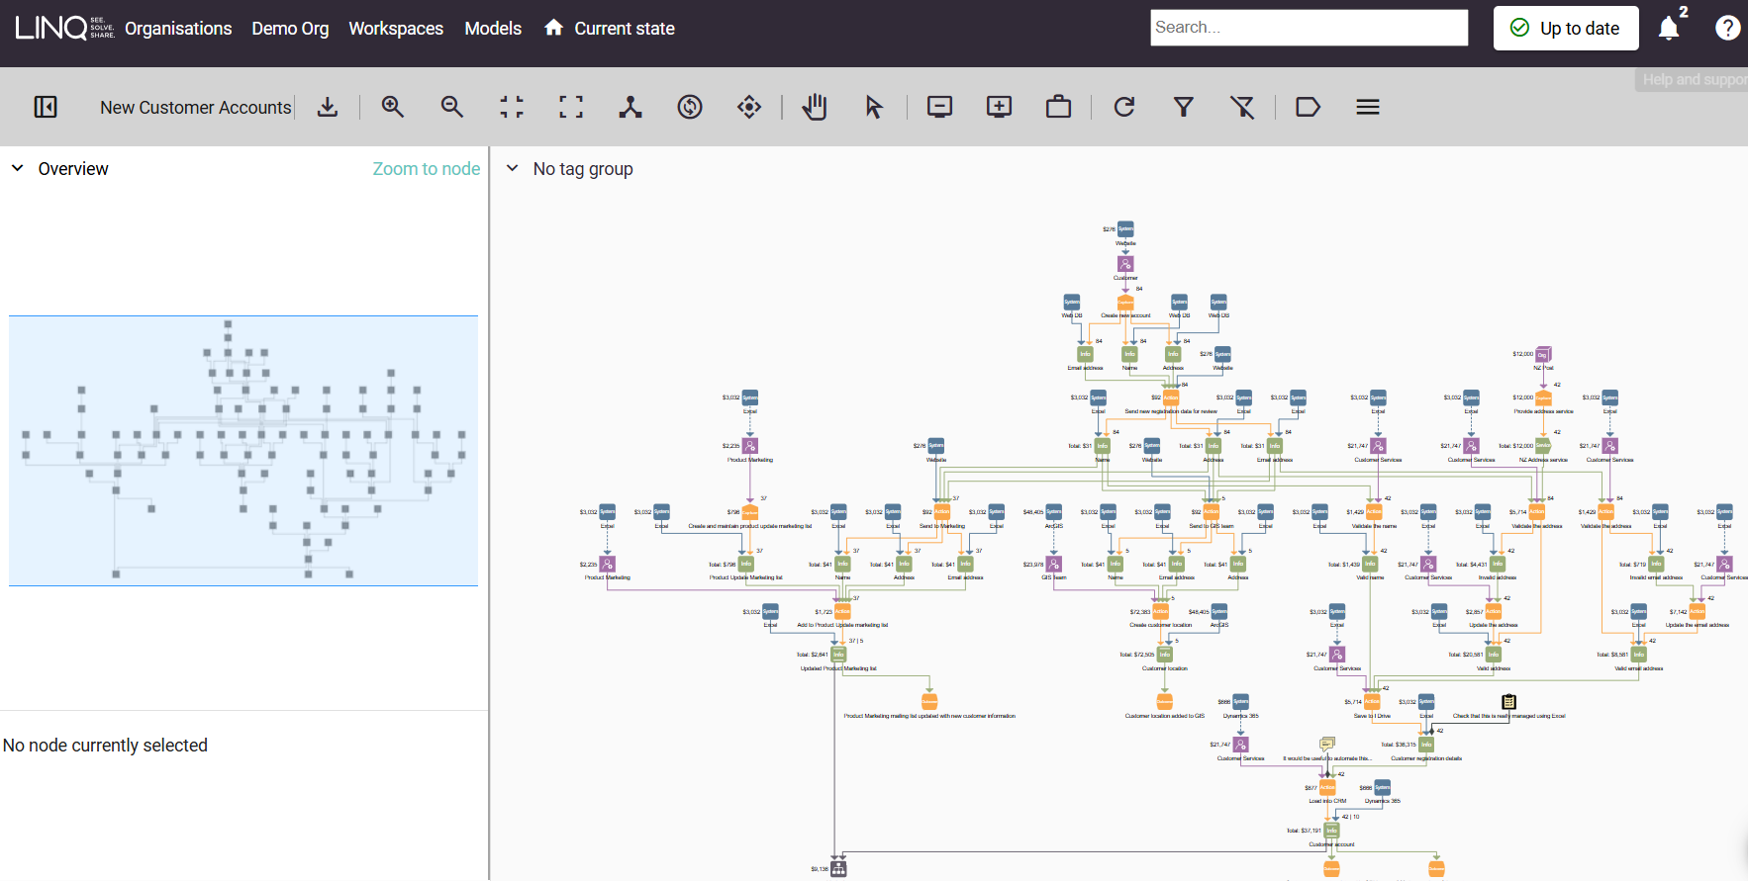Select the Send to Marketing action node

pyautogui.click(x=942, y=512)
